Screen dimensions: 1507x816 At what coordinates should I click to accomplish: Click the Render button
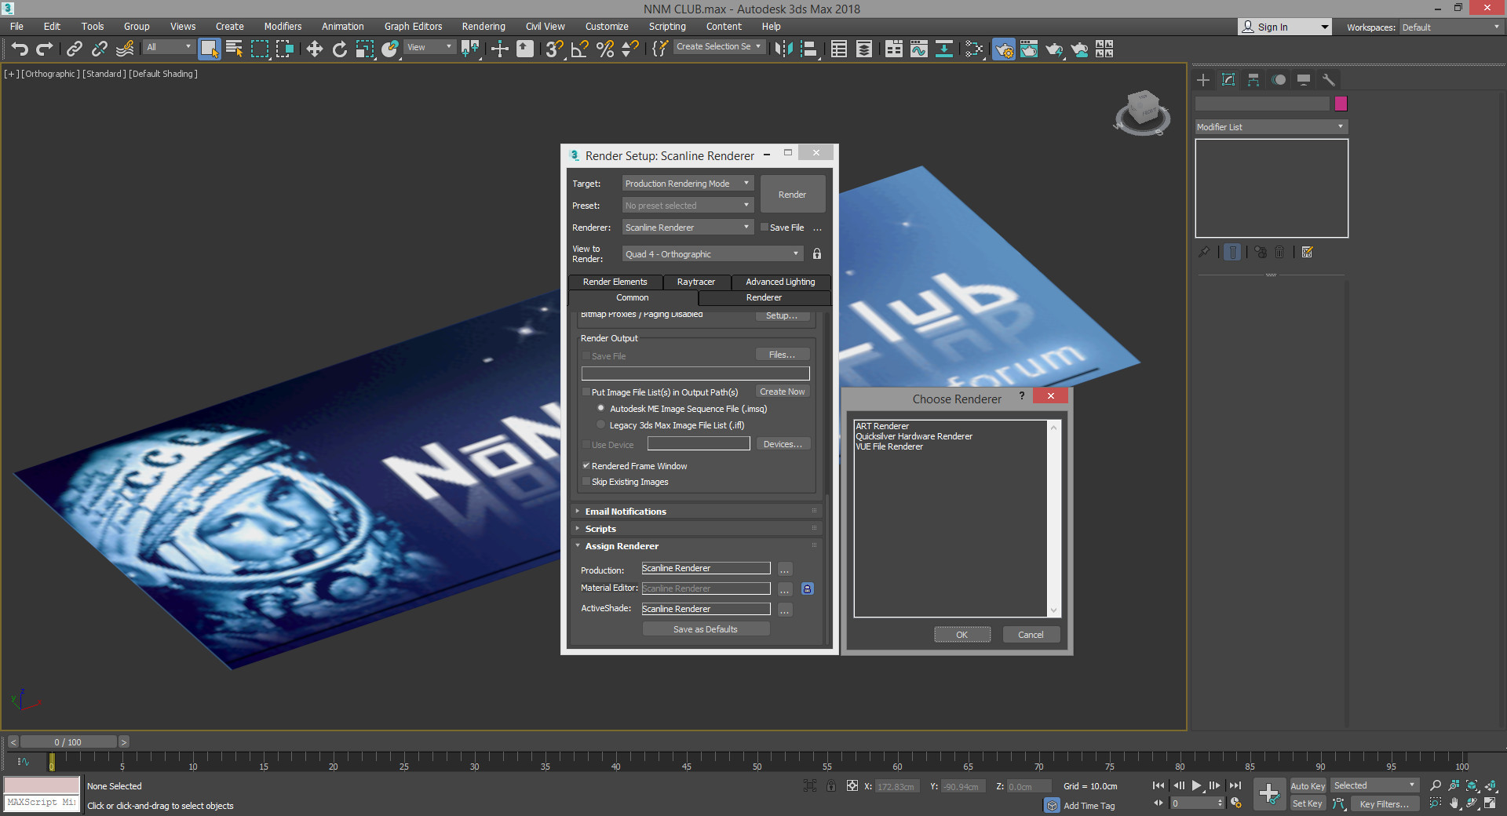(x=792, y=194)
